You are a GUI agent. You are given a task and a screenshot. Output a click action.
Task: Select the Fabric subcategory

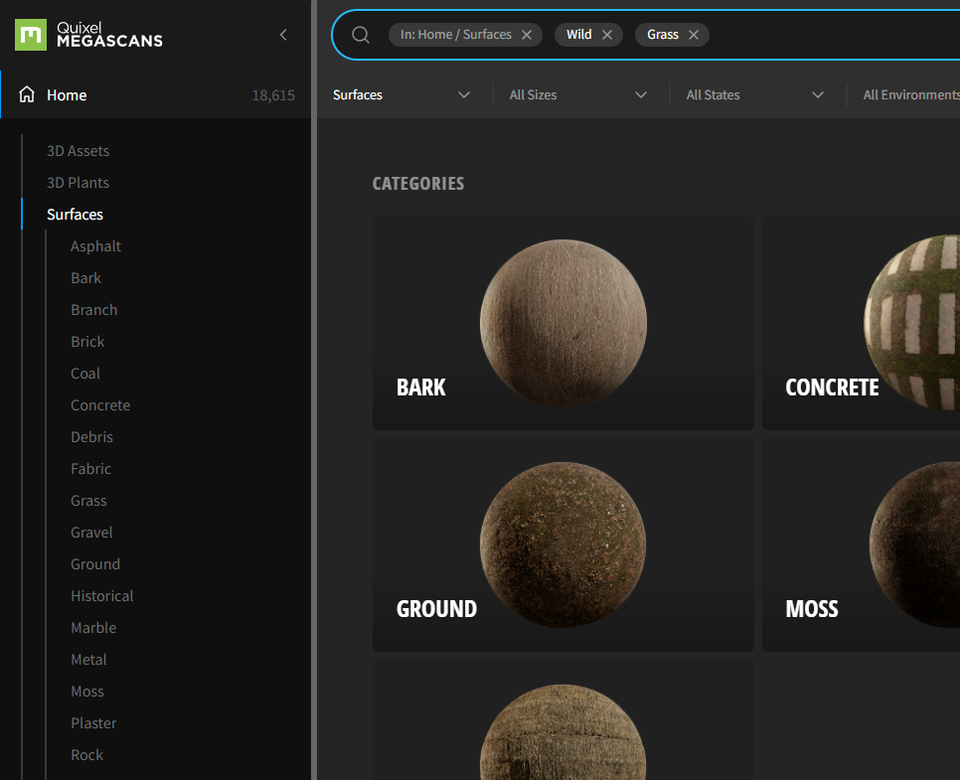[90, 469]
